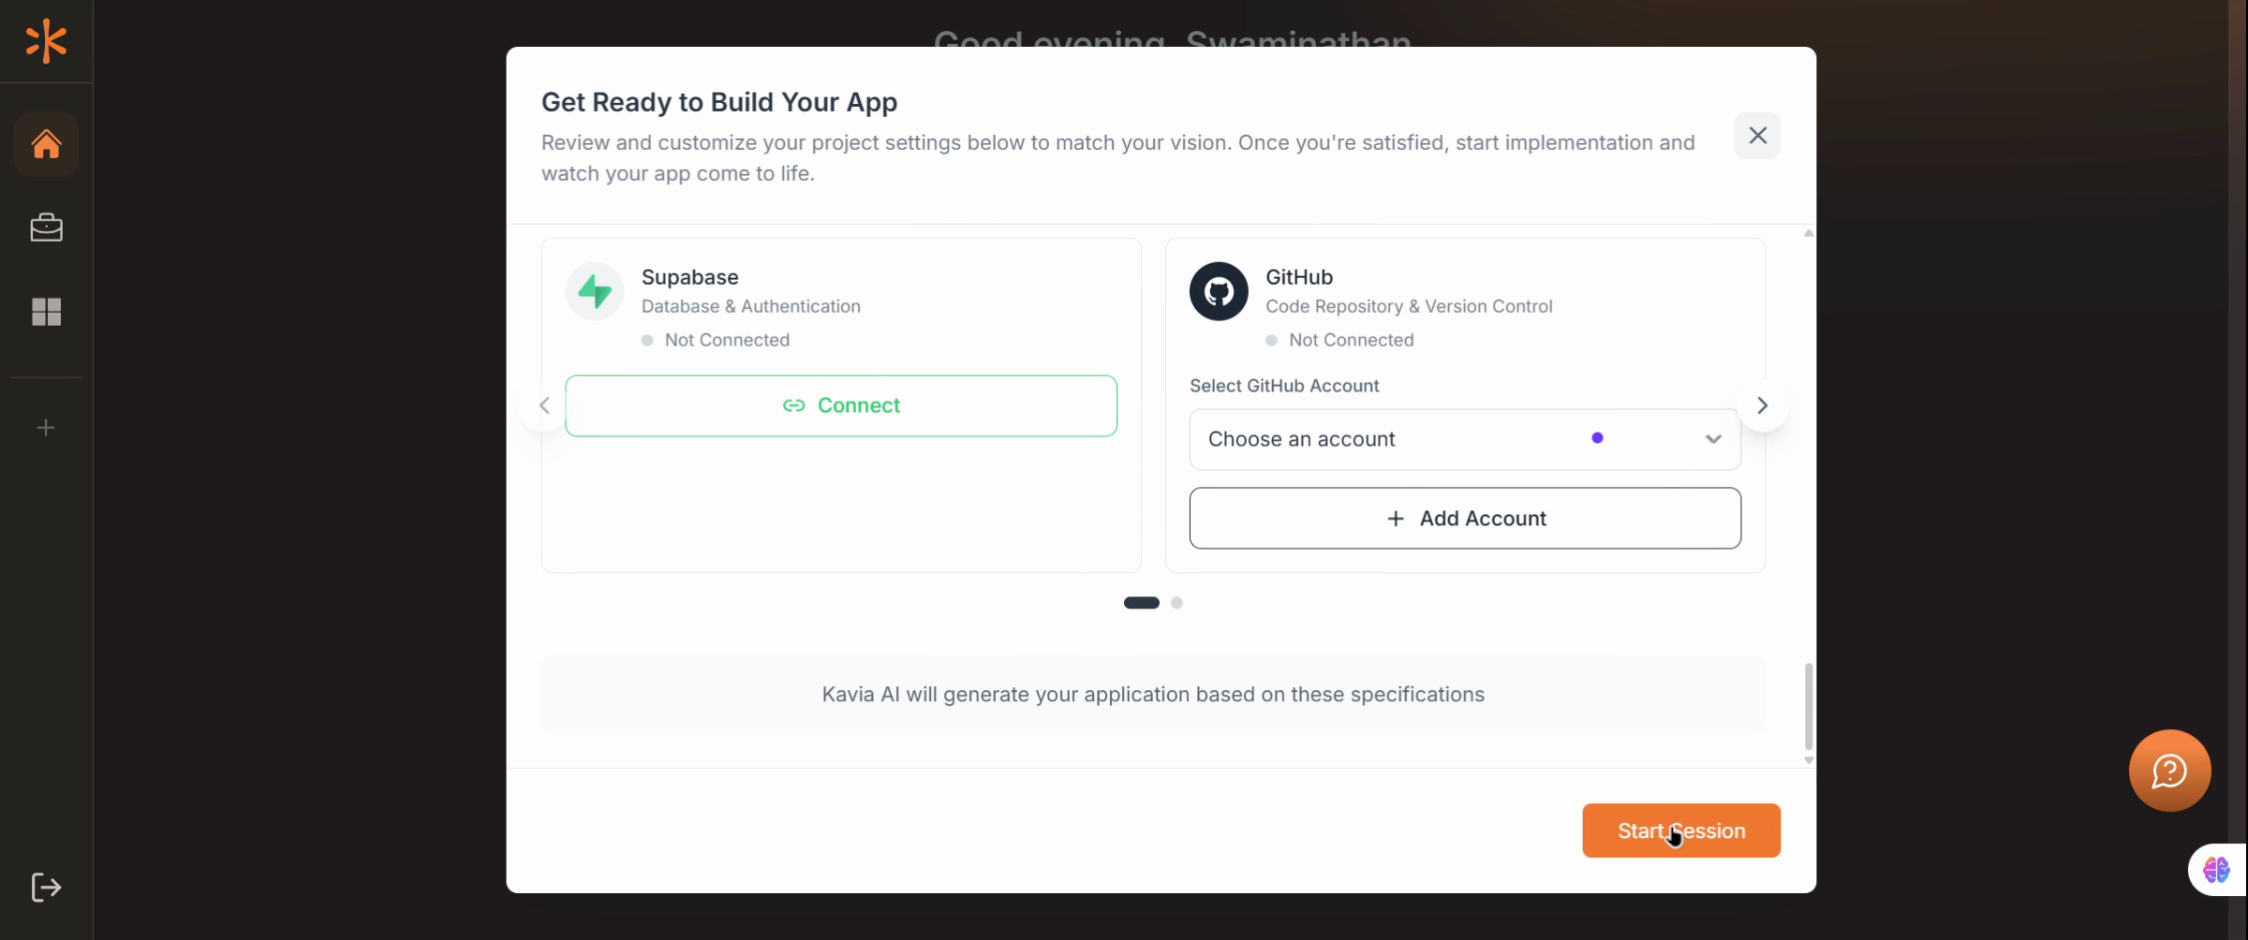Connect the Supabase integration

840,405
